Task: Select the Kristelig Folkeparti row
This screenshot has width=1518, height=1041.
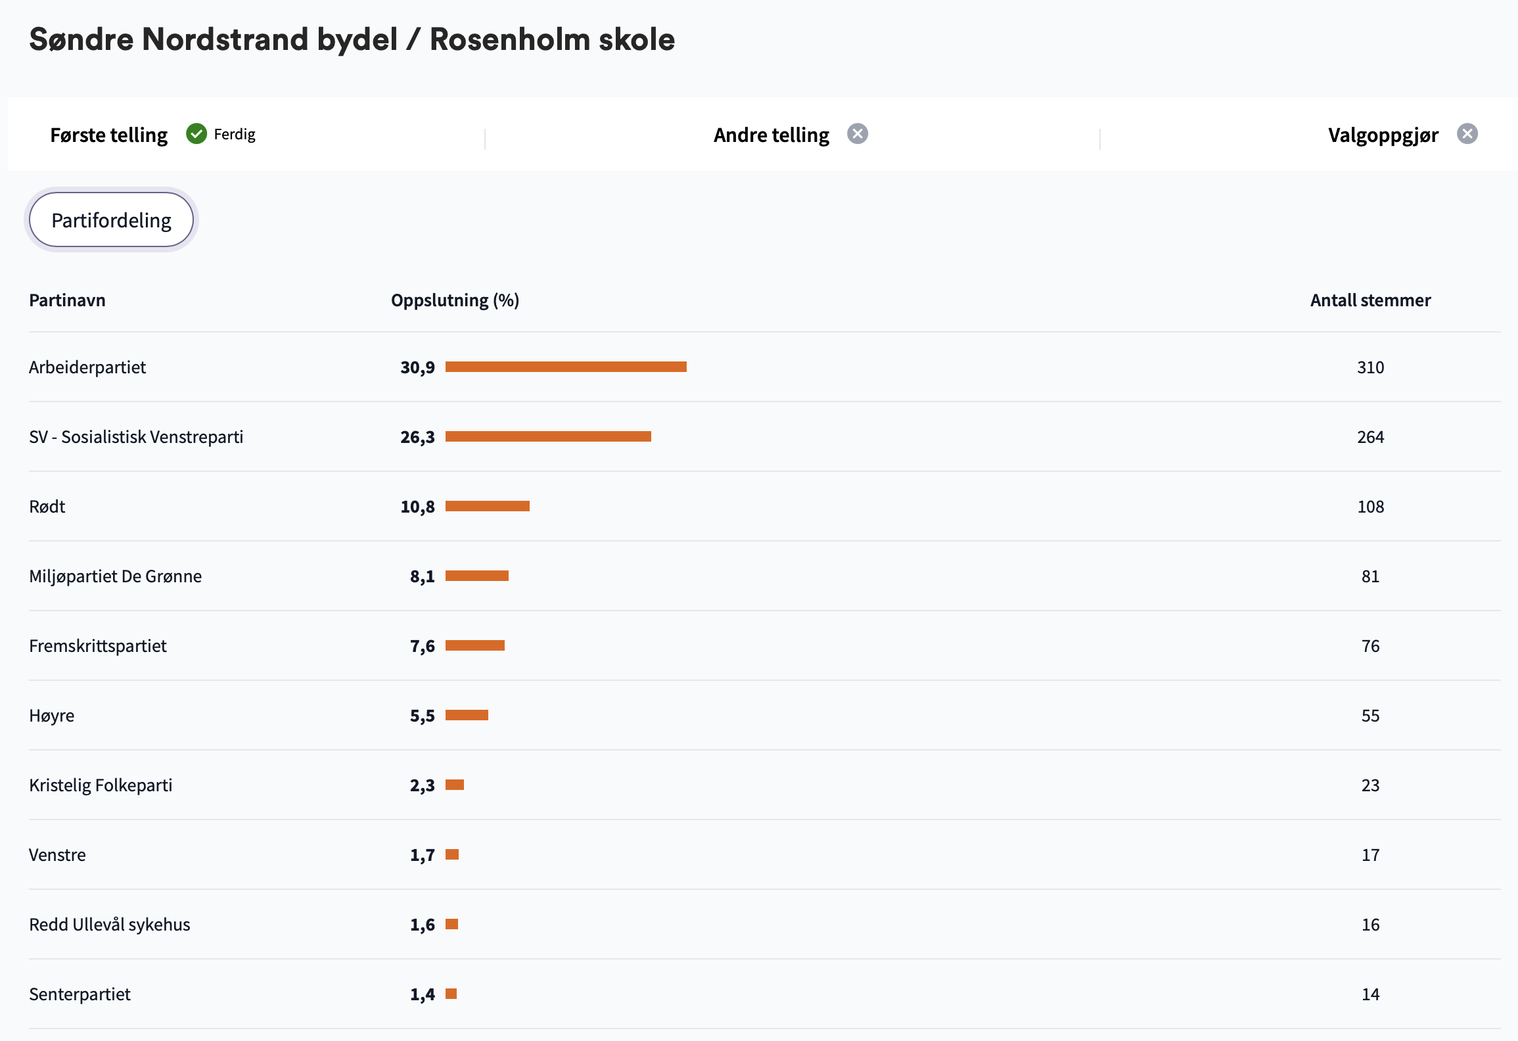Action: tap(765, 785)
